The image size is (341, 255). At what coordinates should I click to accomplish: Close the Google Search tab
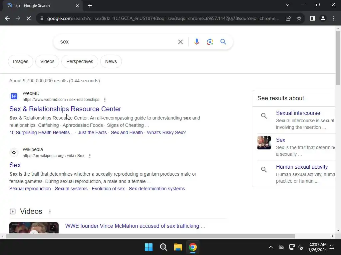coord(77,6)
